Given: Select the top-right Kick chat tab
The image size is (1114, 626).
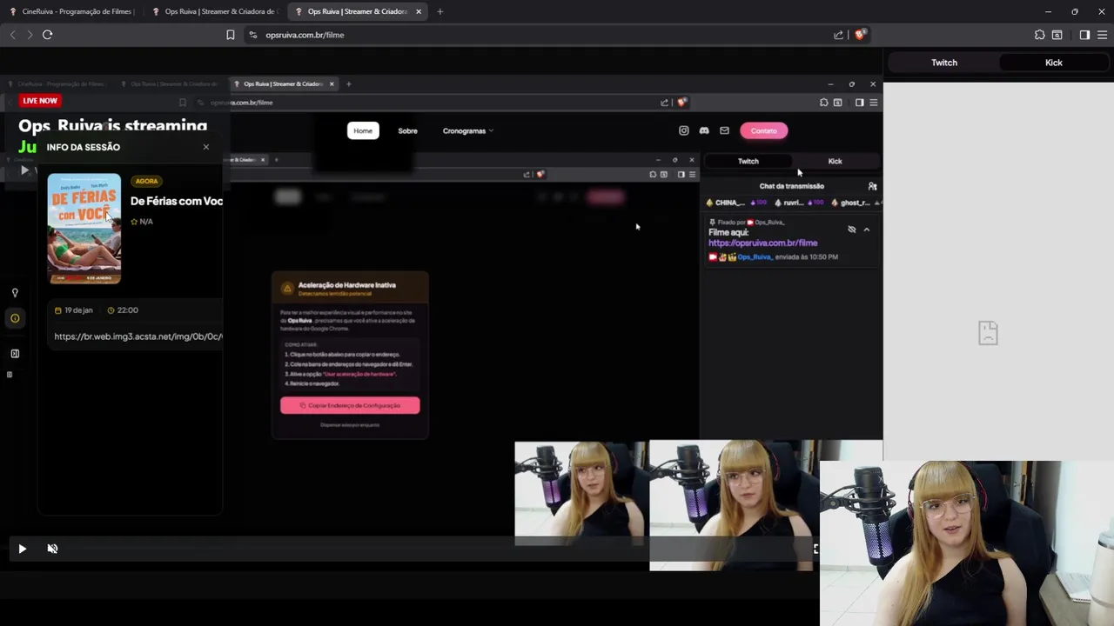Looking at the screenshot, I should 1054,63.
